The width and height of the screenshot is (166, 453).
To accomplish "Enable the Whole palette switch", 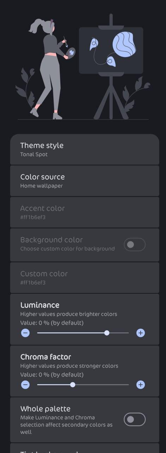I will 135,419.
